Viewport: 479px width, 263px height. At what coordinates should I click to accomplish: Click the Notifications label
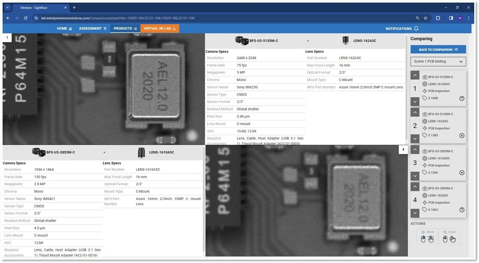[x=399, y=29]
